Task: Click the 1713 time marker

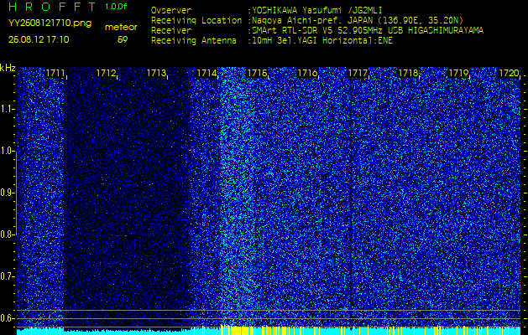Action: [x=156, y=73]
